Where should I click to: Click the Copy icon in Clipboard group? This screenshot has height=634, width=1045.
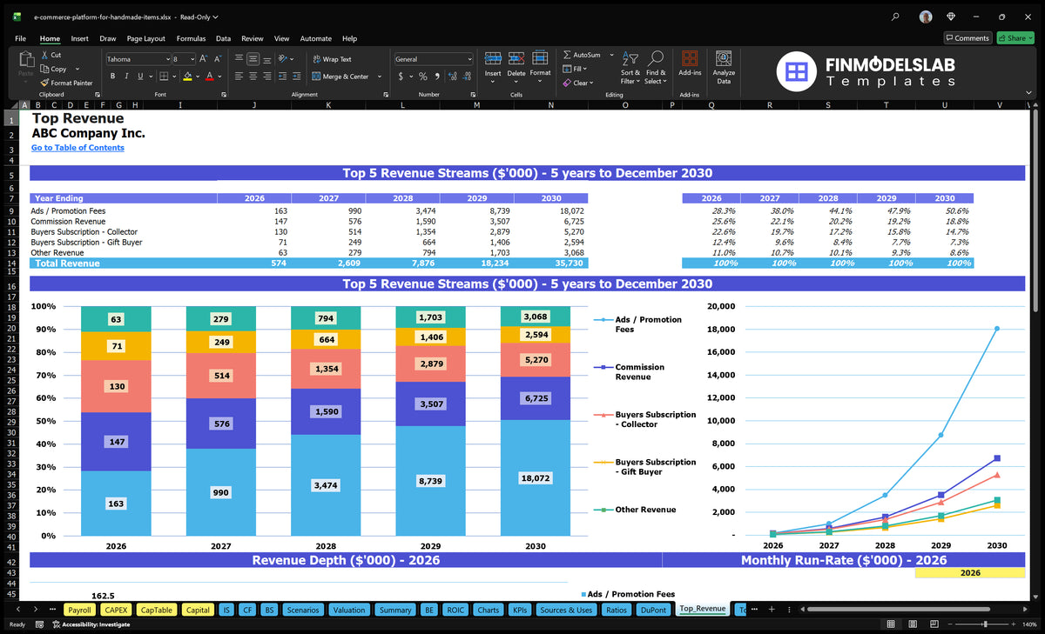pos(44,69)
